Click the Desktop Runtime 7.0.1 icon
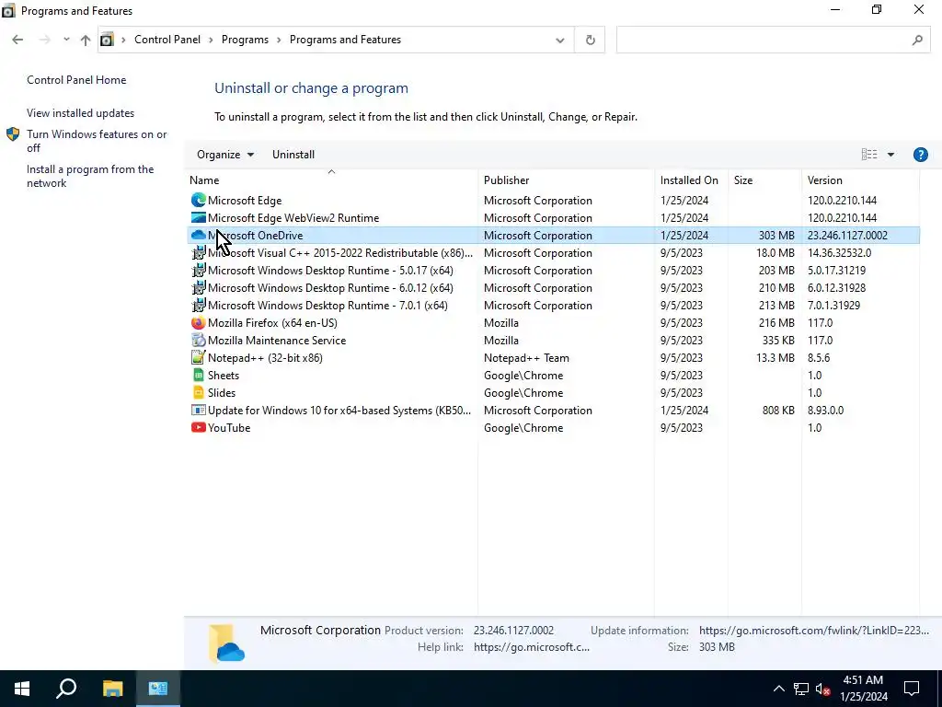Screen dimensions: 942x707 199,306
